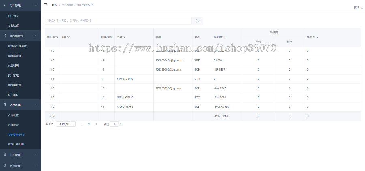Image resolution: width=365 pixels, height=171 pixels.
Task: Click the 手续费 grouped column header
Action: [274, 32]
